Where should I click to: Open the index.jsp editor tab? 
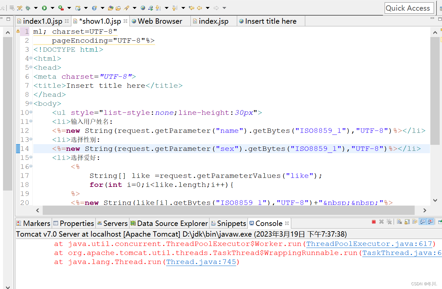pos(213,21)
